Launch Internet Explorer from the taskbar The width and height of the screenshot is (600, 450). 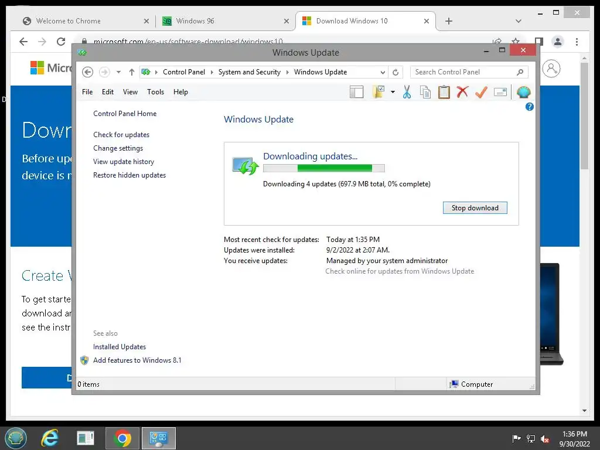(x=50, y=438)
